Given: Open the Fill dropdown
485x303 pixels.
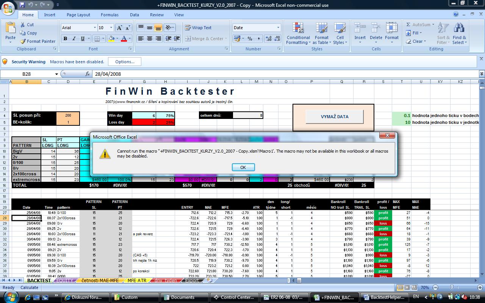Looking at the screenshot, I should pyautogui.click(x=414, y=33).
